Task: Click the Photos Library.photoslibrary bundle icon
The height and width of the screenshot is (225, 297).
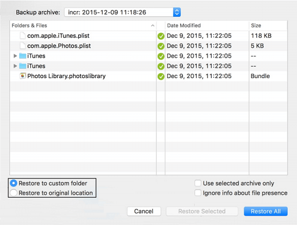Action: [23, 76]
